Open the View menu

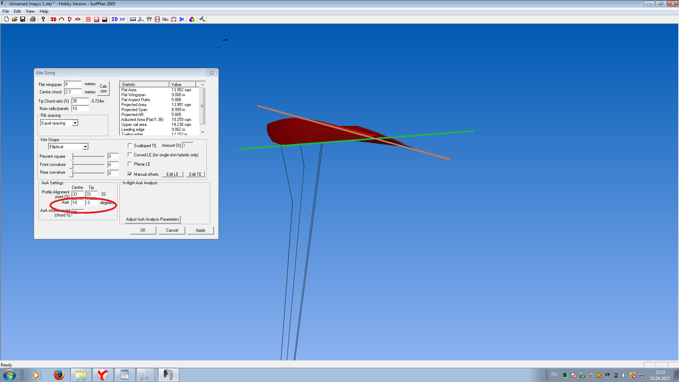point(30,11)
